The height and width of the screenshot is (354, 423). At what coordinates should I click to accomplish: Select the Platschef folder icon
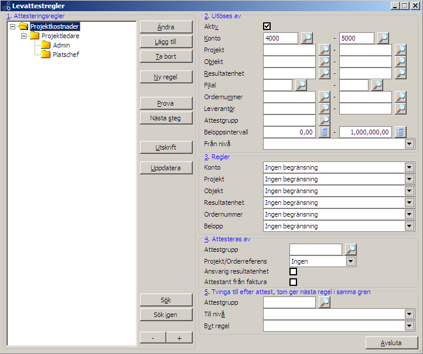pyautogui.click(x=46, y=55)
